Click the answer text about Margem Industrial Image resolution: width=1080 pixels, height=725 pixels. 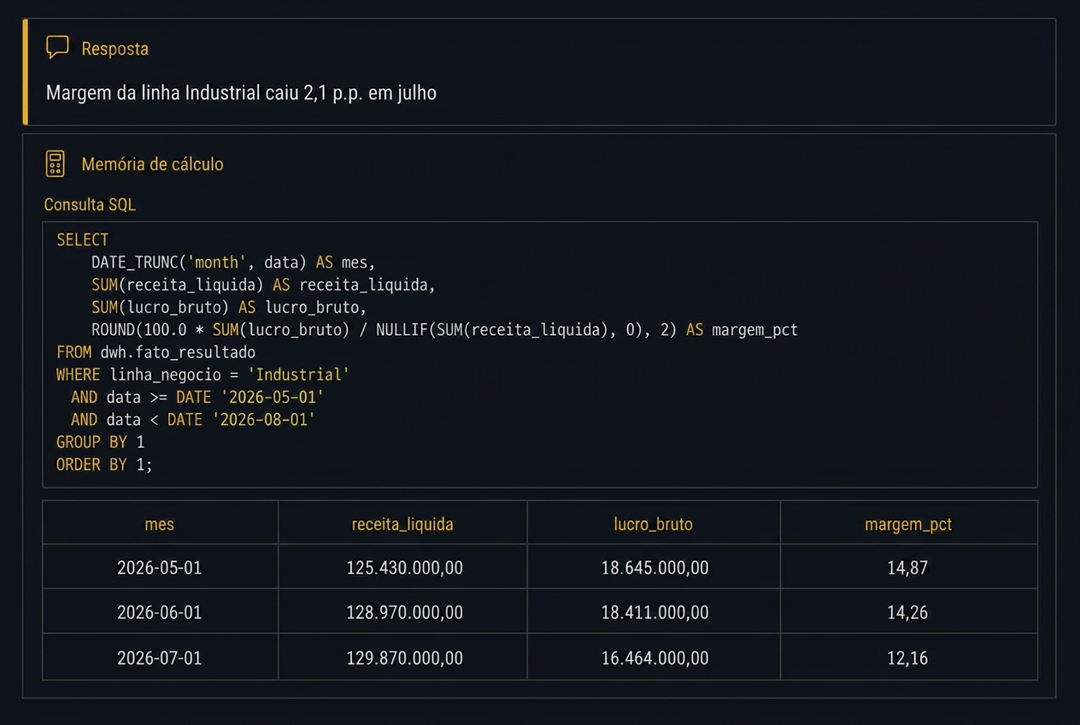(x=241, y=92)
